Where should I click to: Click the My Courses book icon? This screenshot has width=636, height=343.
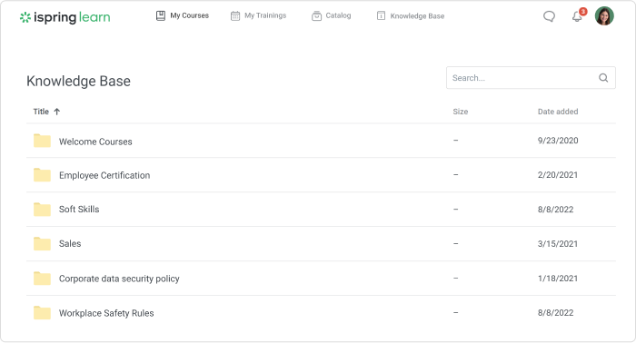point(161,15)
